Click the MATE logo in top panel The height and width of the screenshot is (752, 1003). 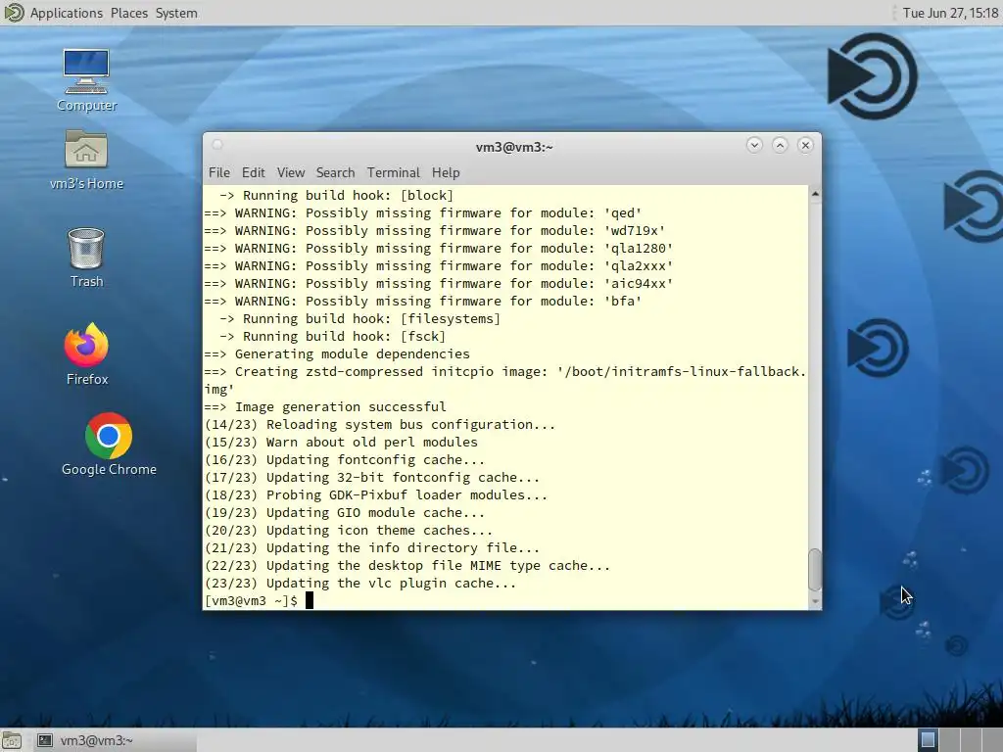(14, 13)
